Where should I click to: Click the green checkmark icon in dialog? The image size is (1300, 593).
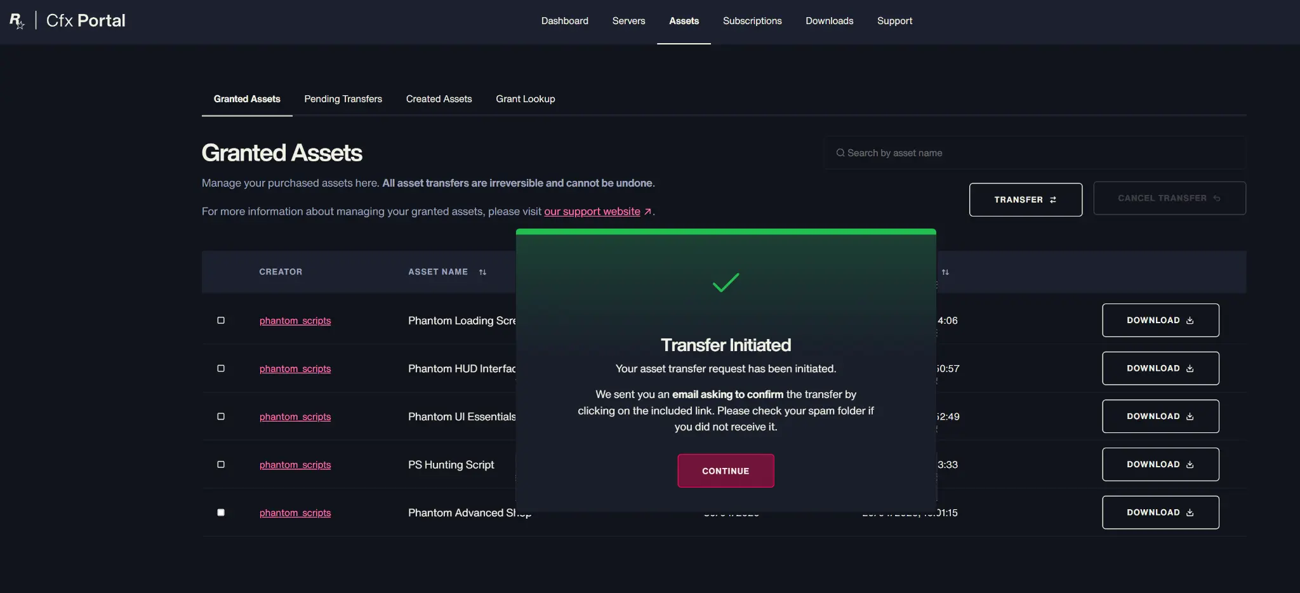(726, 283)
